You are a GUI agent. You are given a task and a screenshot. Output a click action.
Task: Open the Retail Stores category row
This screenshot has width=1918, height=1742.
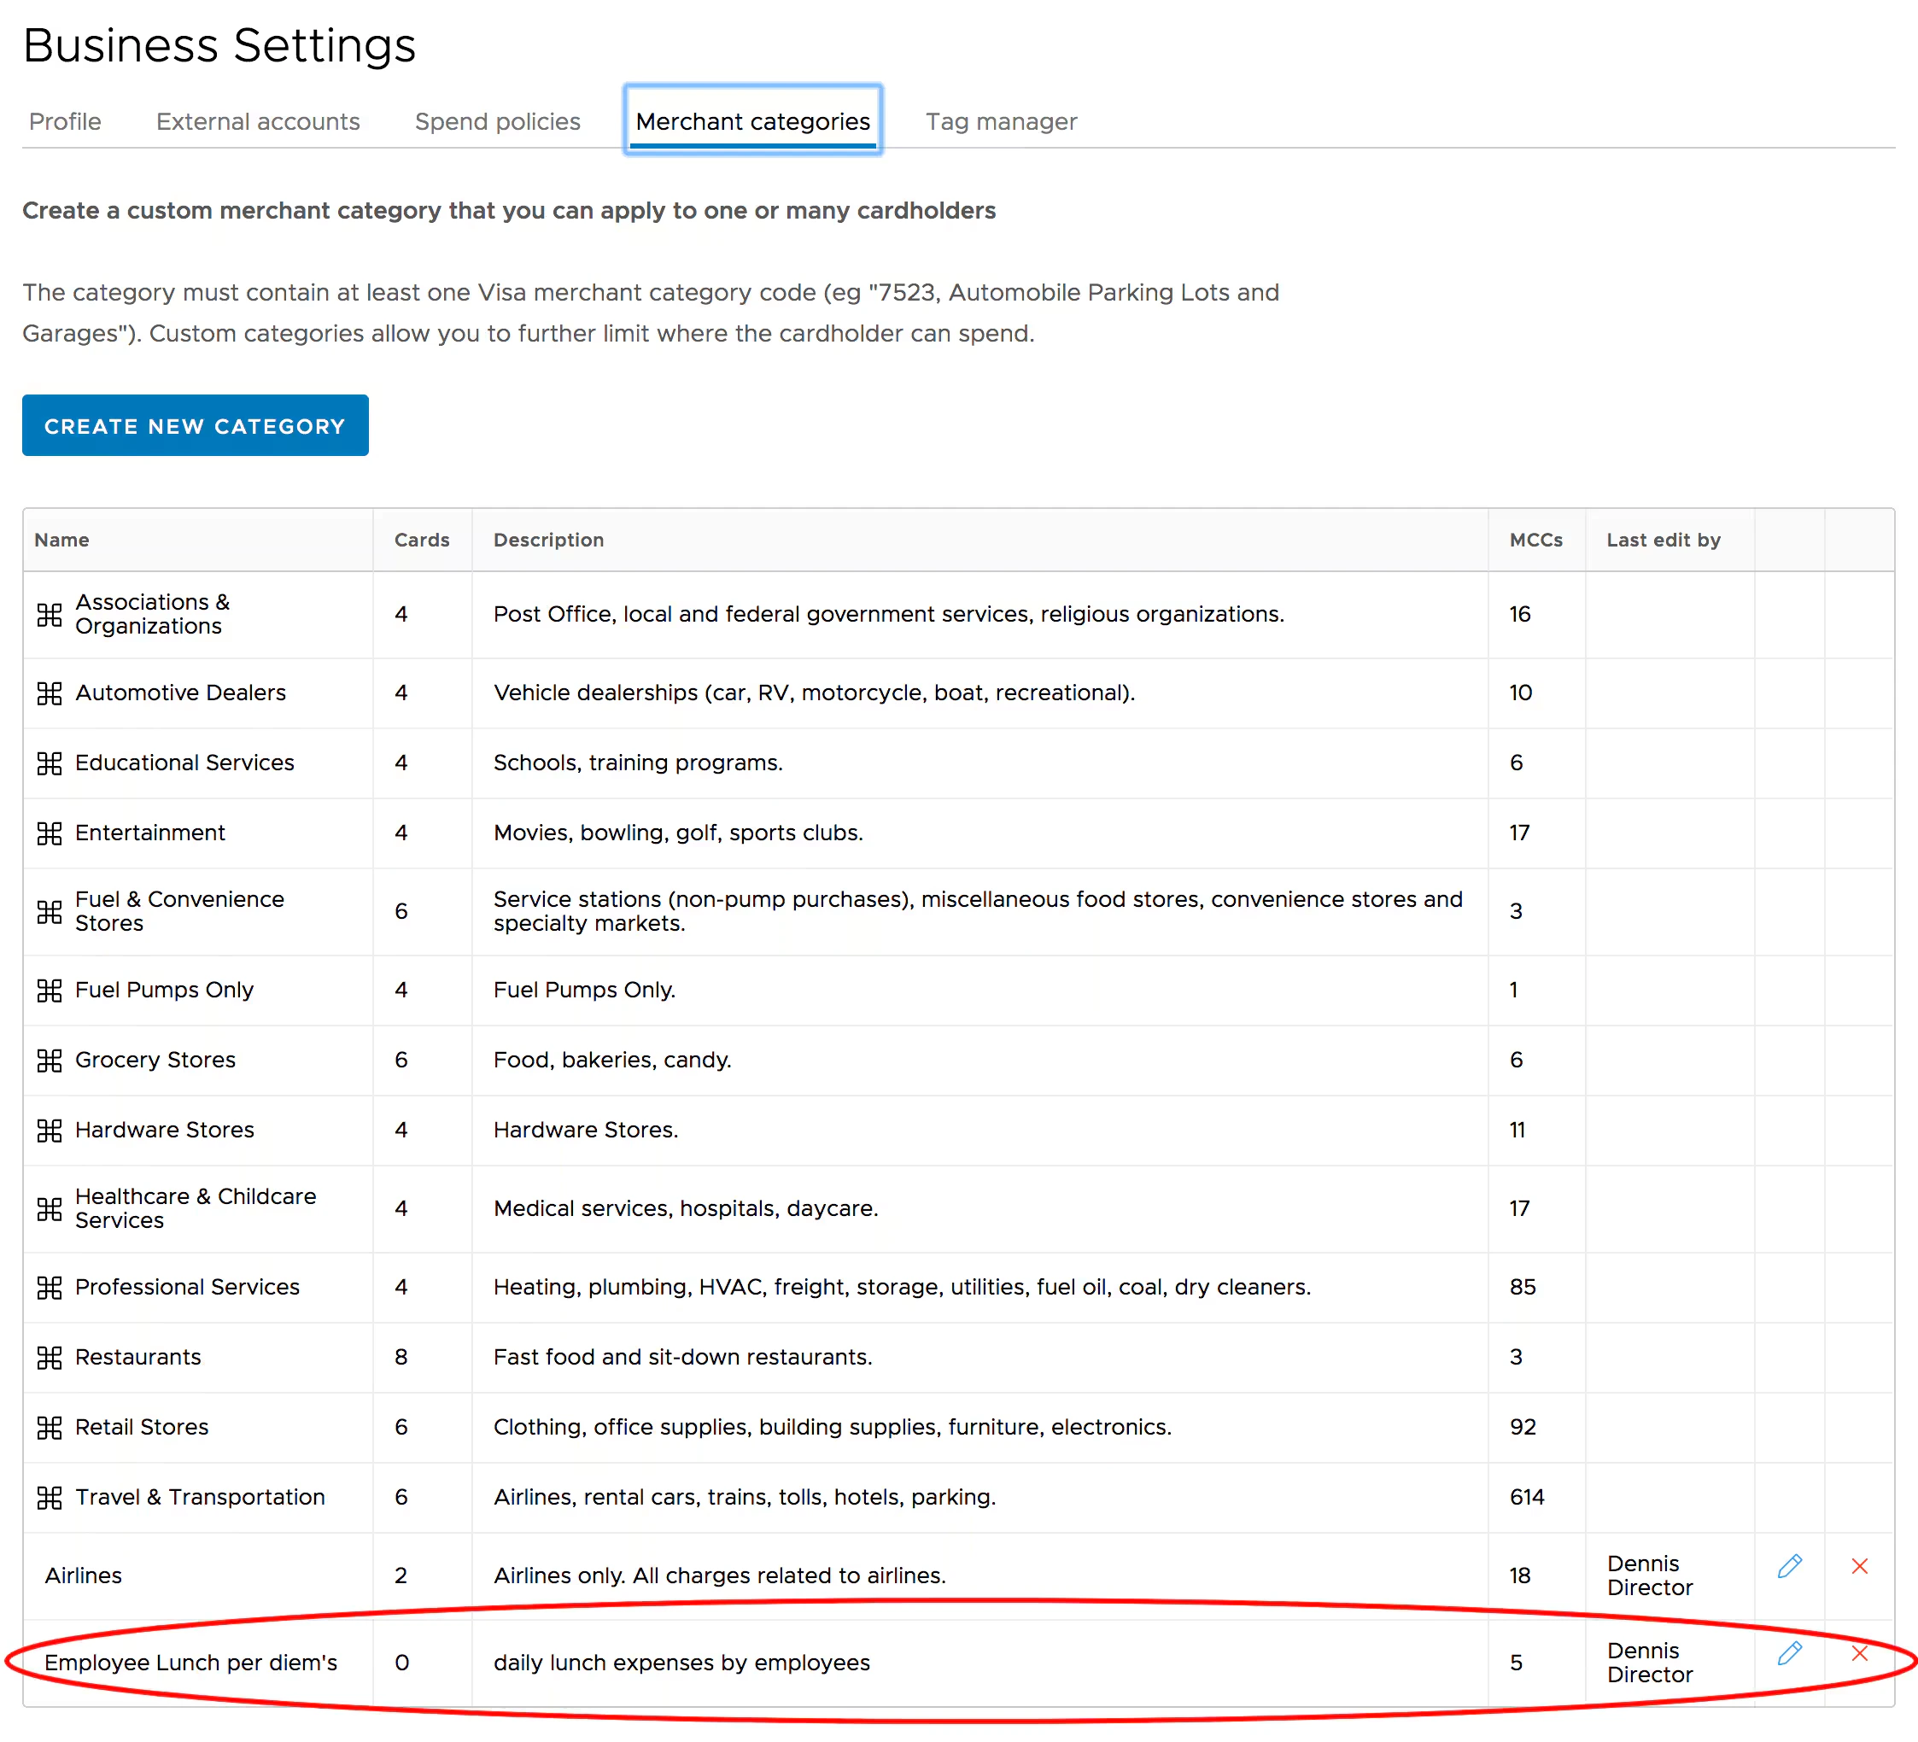pos(142,1427)
